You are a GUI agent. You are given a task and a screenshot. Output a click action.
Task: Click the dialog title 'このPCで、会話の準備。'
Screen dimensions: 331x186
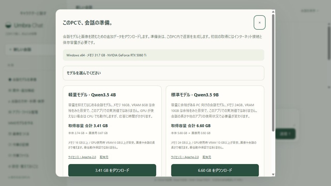click(87, 23)
